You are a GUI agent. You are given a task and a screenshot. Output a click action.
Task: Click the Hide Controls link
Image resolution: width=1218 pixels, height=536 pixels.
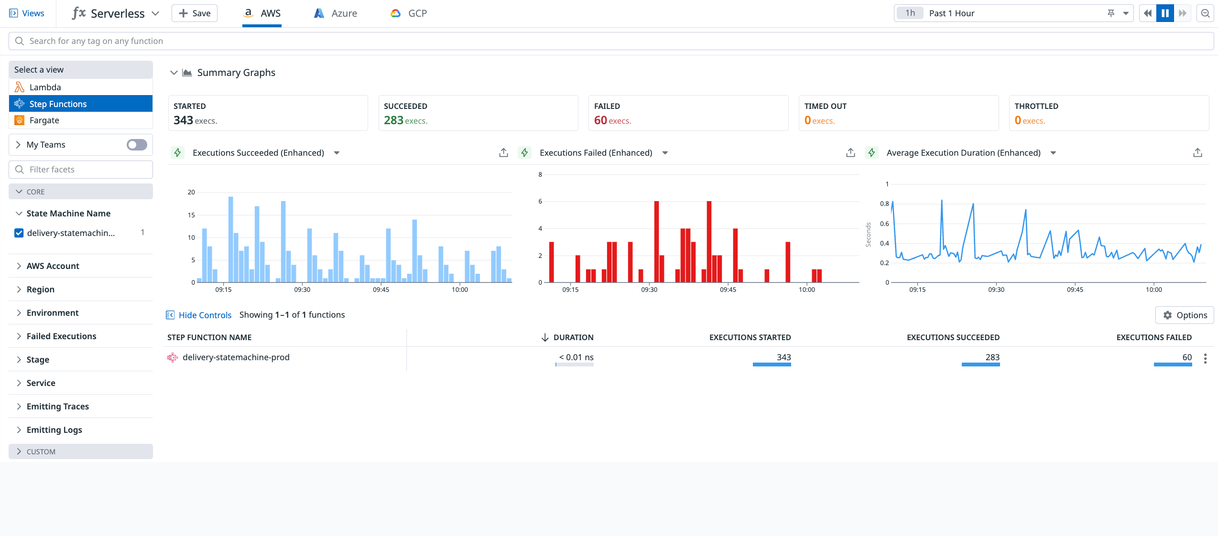(x=205, y=315)
